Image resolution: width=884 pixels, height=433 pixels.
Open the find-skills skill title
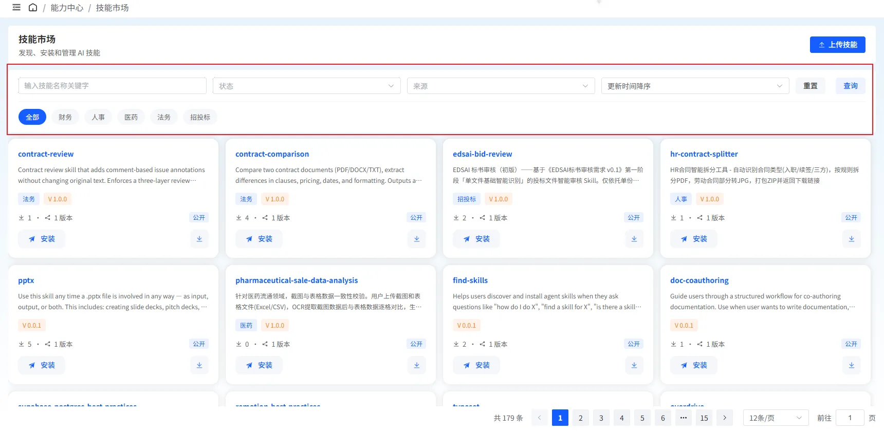[x=470, y=280]
